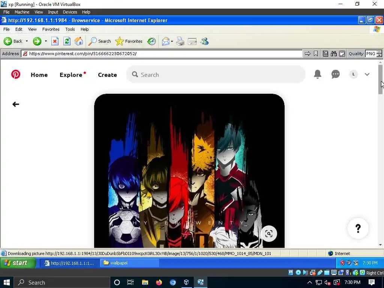Click the Browservice binoculars find icon
Image resolution: width=384 pixels, height=288 pixels.
tap(334, 54)
